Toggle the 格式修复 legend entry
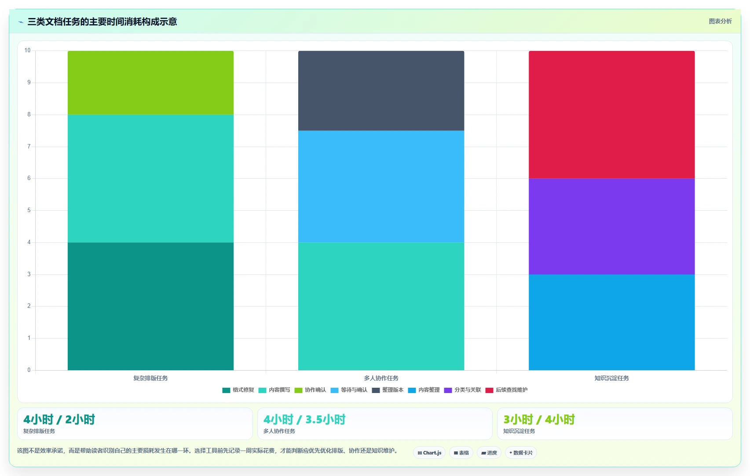This screenshot has height=476, width=750. tap(238, 390)
